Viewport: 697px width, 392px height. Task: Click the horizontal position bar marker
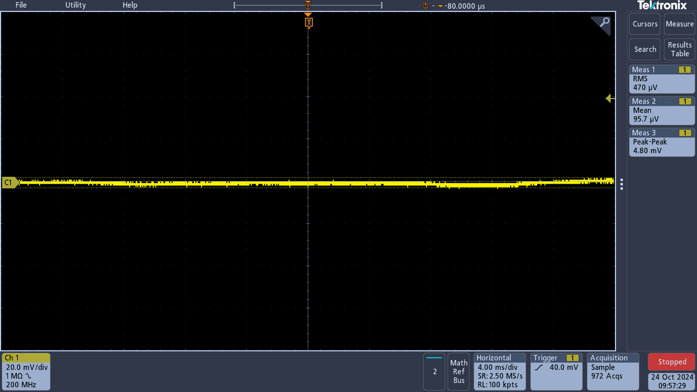click(x=308, y=5)
